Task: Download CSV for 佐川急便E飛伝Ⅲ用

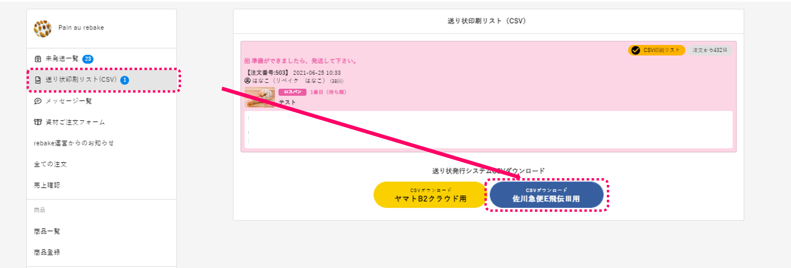Action: click(x=546, y=195)
